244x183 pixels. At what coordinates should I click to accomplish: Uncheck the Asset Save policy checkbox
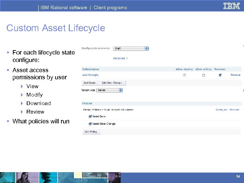pyautogui.click(x=90, y=116)
